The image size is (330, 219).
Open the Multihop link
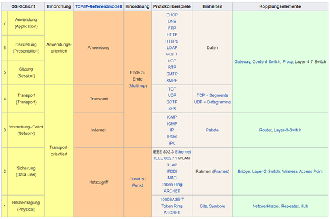tap(137, 86)
